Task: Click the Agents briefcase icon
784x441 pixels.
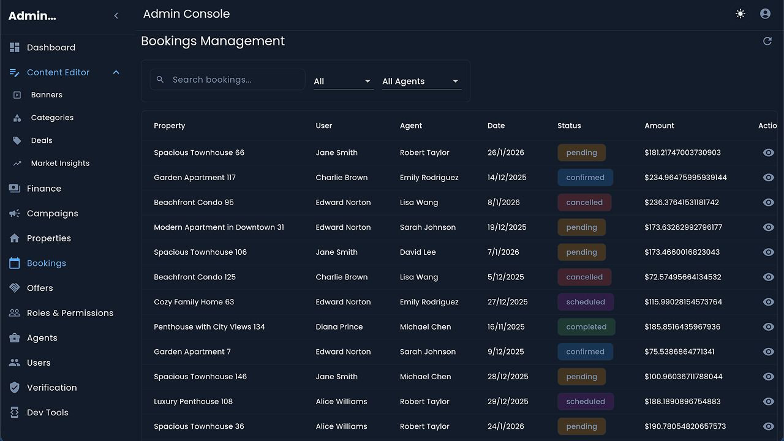Action: [15, 337]
